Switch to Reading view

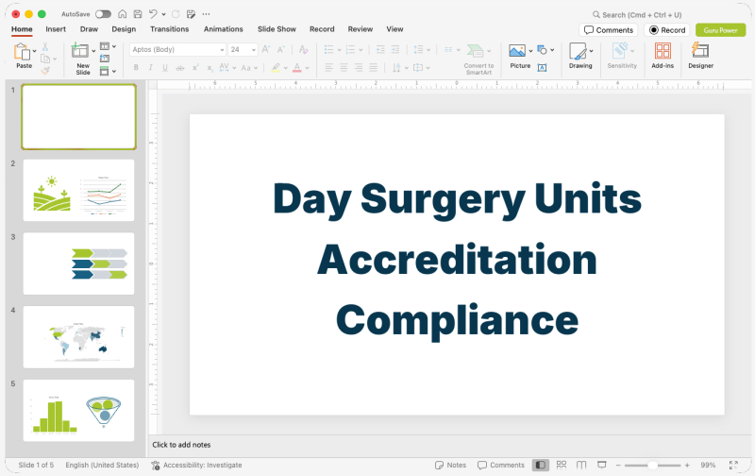click(x=581, y=465)
